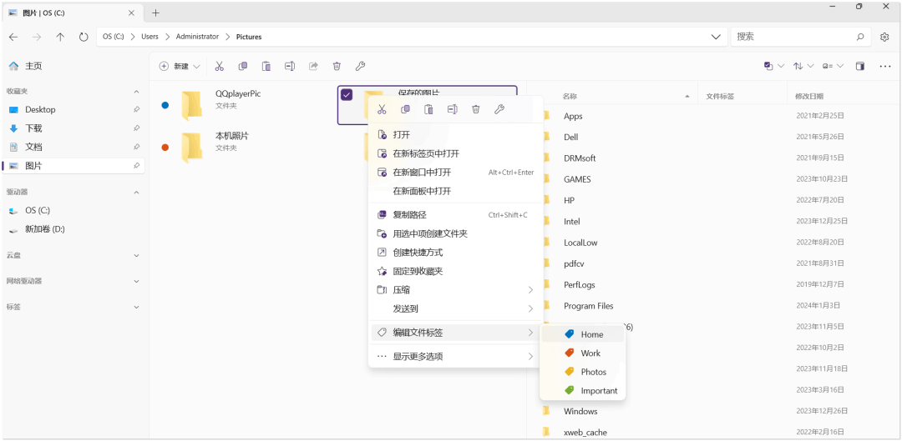Choose 复制路径 from the context menu
The width and height of the screenshot is (902, 441).
409,214
